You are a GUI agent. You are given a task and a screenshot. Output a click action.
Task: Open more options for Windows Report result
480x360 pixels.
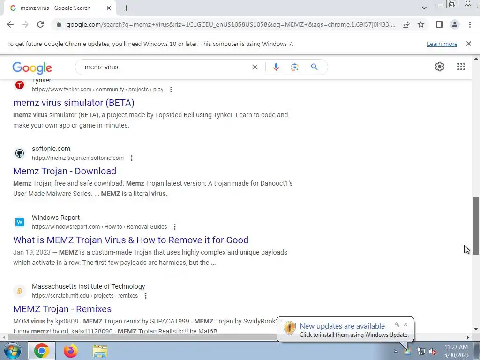click(x=175, y=227)
